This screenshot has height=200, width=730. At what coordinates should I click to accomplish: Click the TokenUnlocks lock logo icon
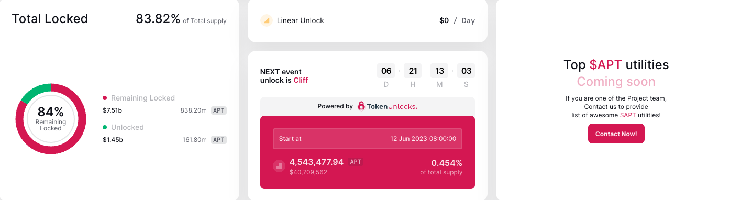[361, 106]
